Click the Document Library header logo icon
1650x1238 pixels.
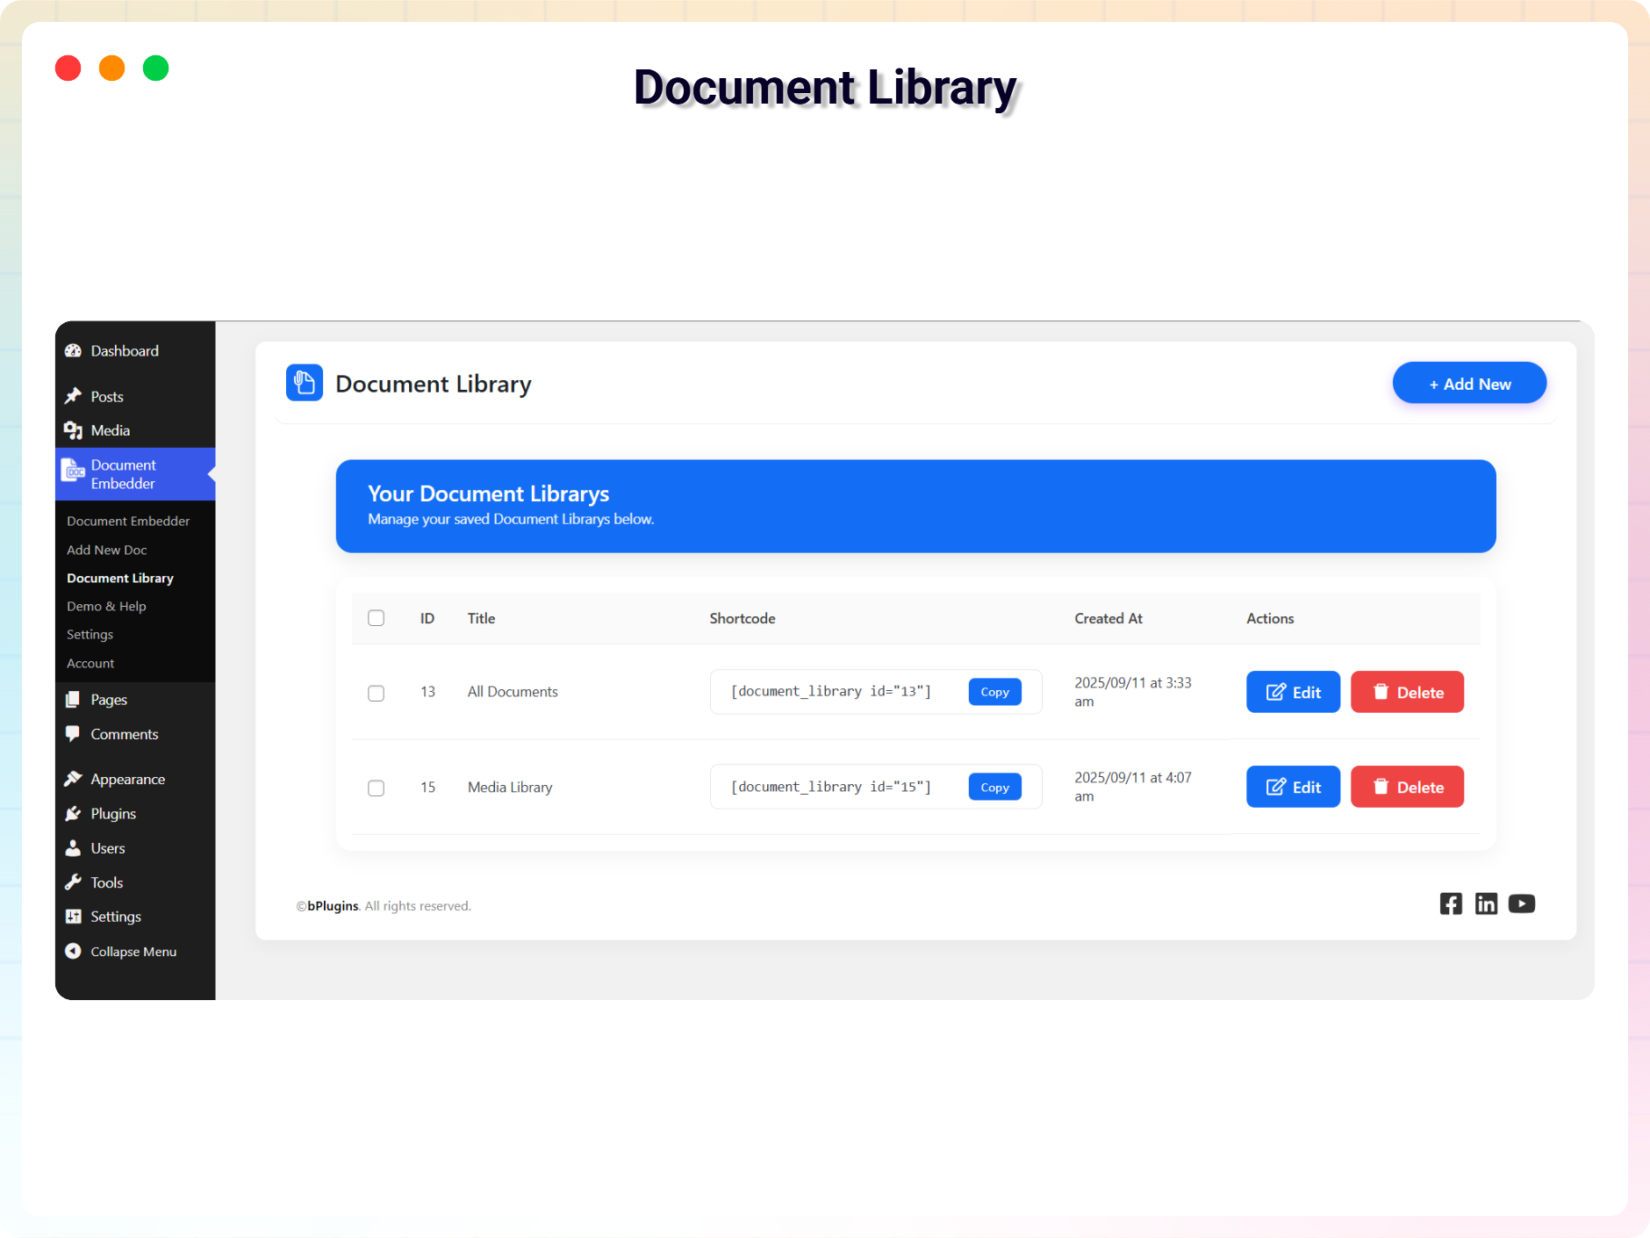coord(305,383)
